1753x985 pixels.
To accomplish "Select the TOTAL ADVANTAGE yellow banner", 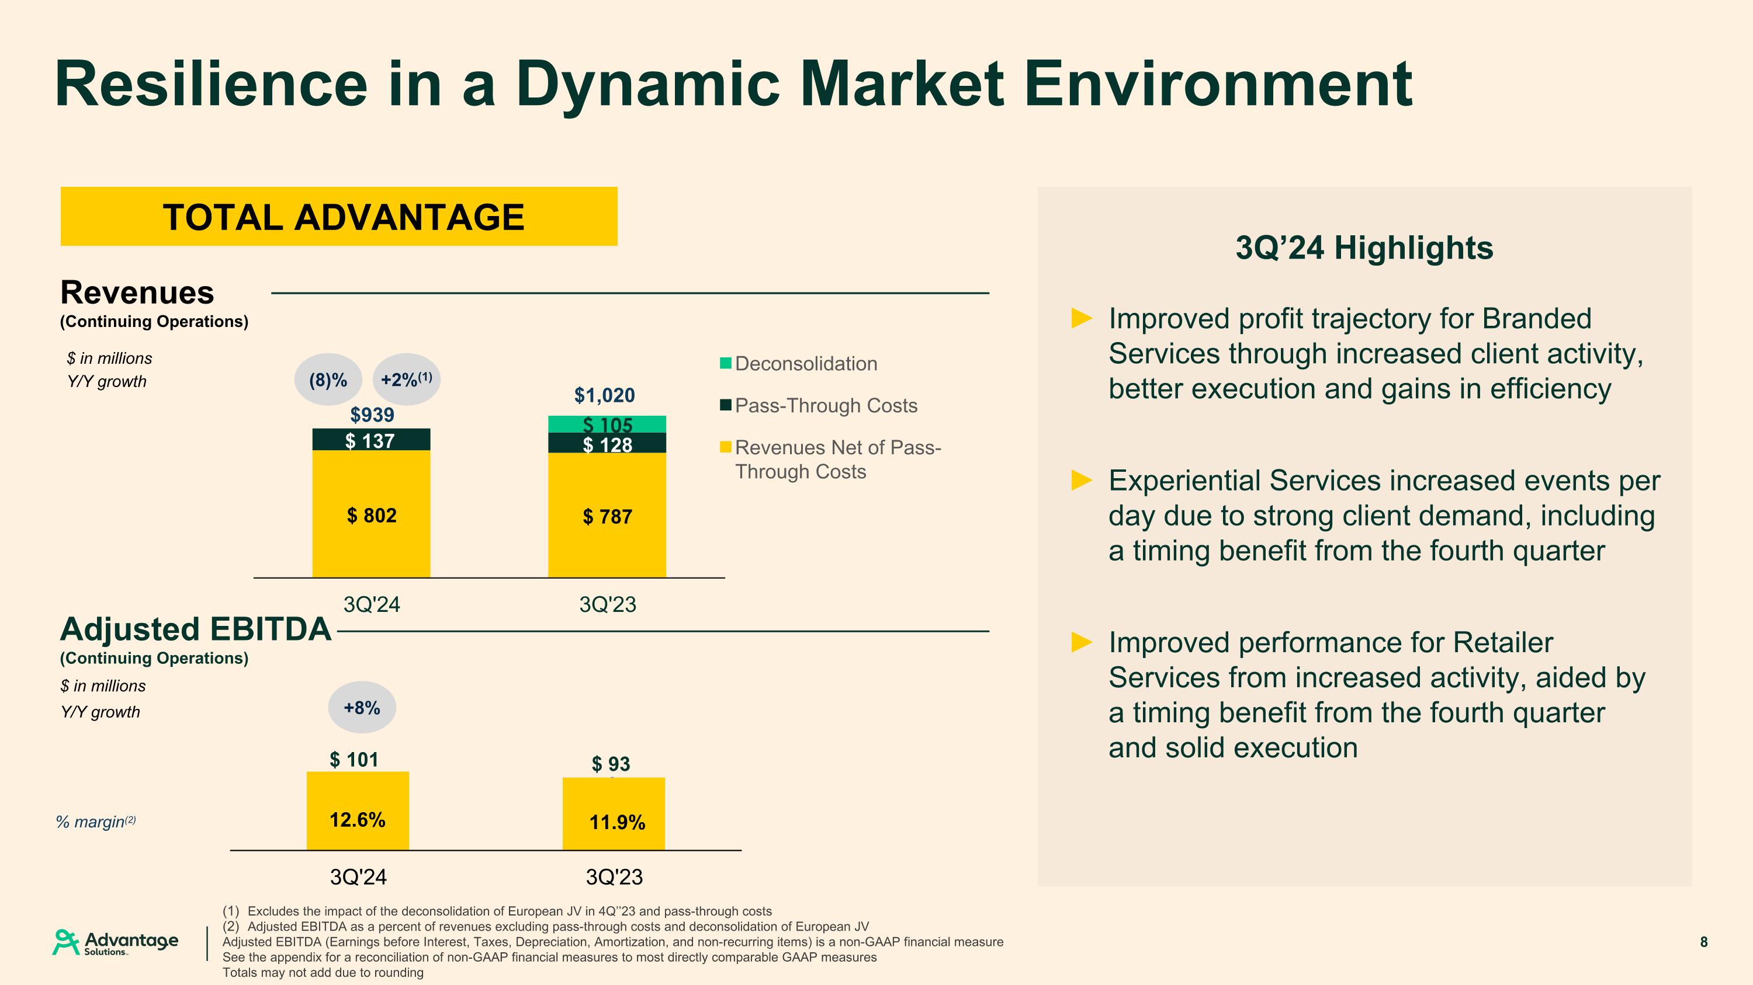I will [x=339, y=216].
